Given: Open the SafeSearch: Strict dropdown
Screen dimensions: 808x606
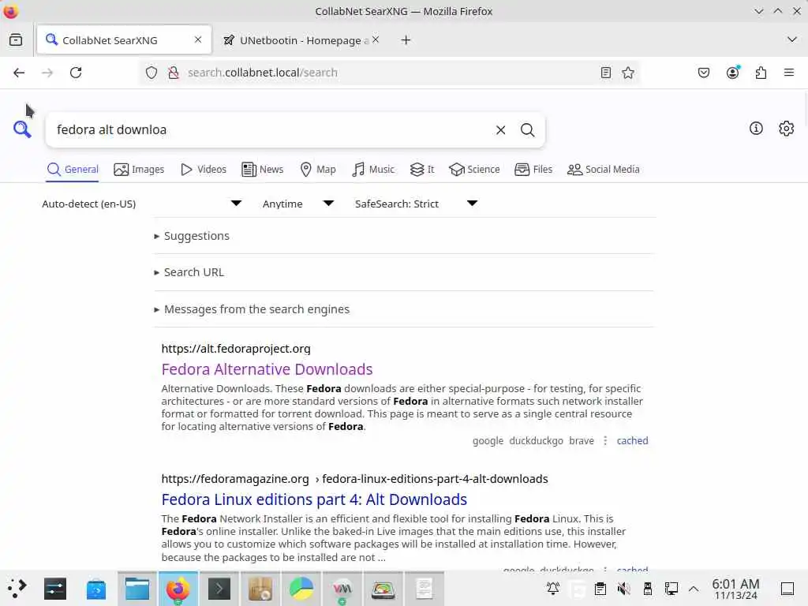Looking at the screenshot, I should pos(416,204).
